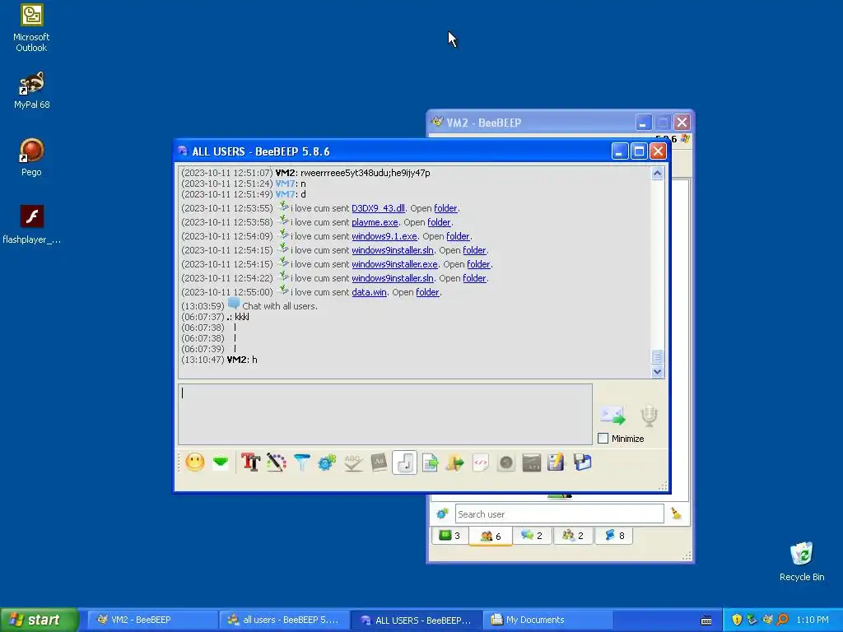
Task: Click the chat scrollbar up arrow
Action: pos(657,173)
